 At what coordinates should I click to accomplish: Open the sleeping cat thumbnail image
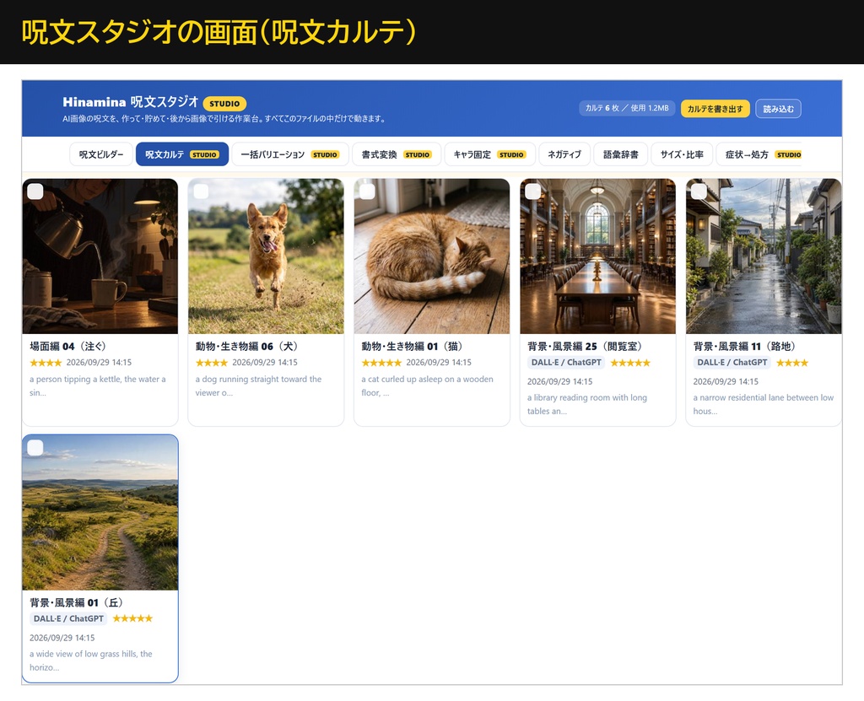(x=432, y=256)
